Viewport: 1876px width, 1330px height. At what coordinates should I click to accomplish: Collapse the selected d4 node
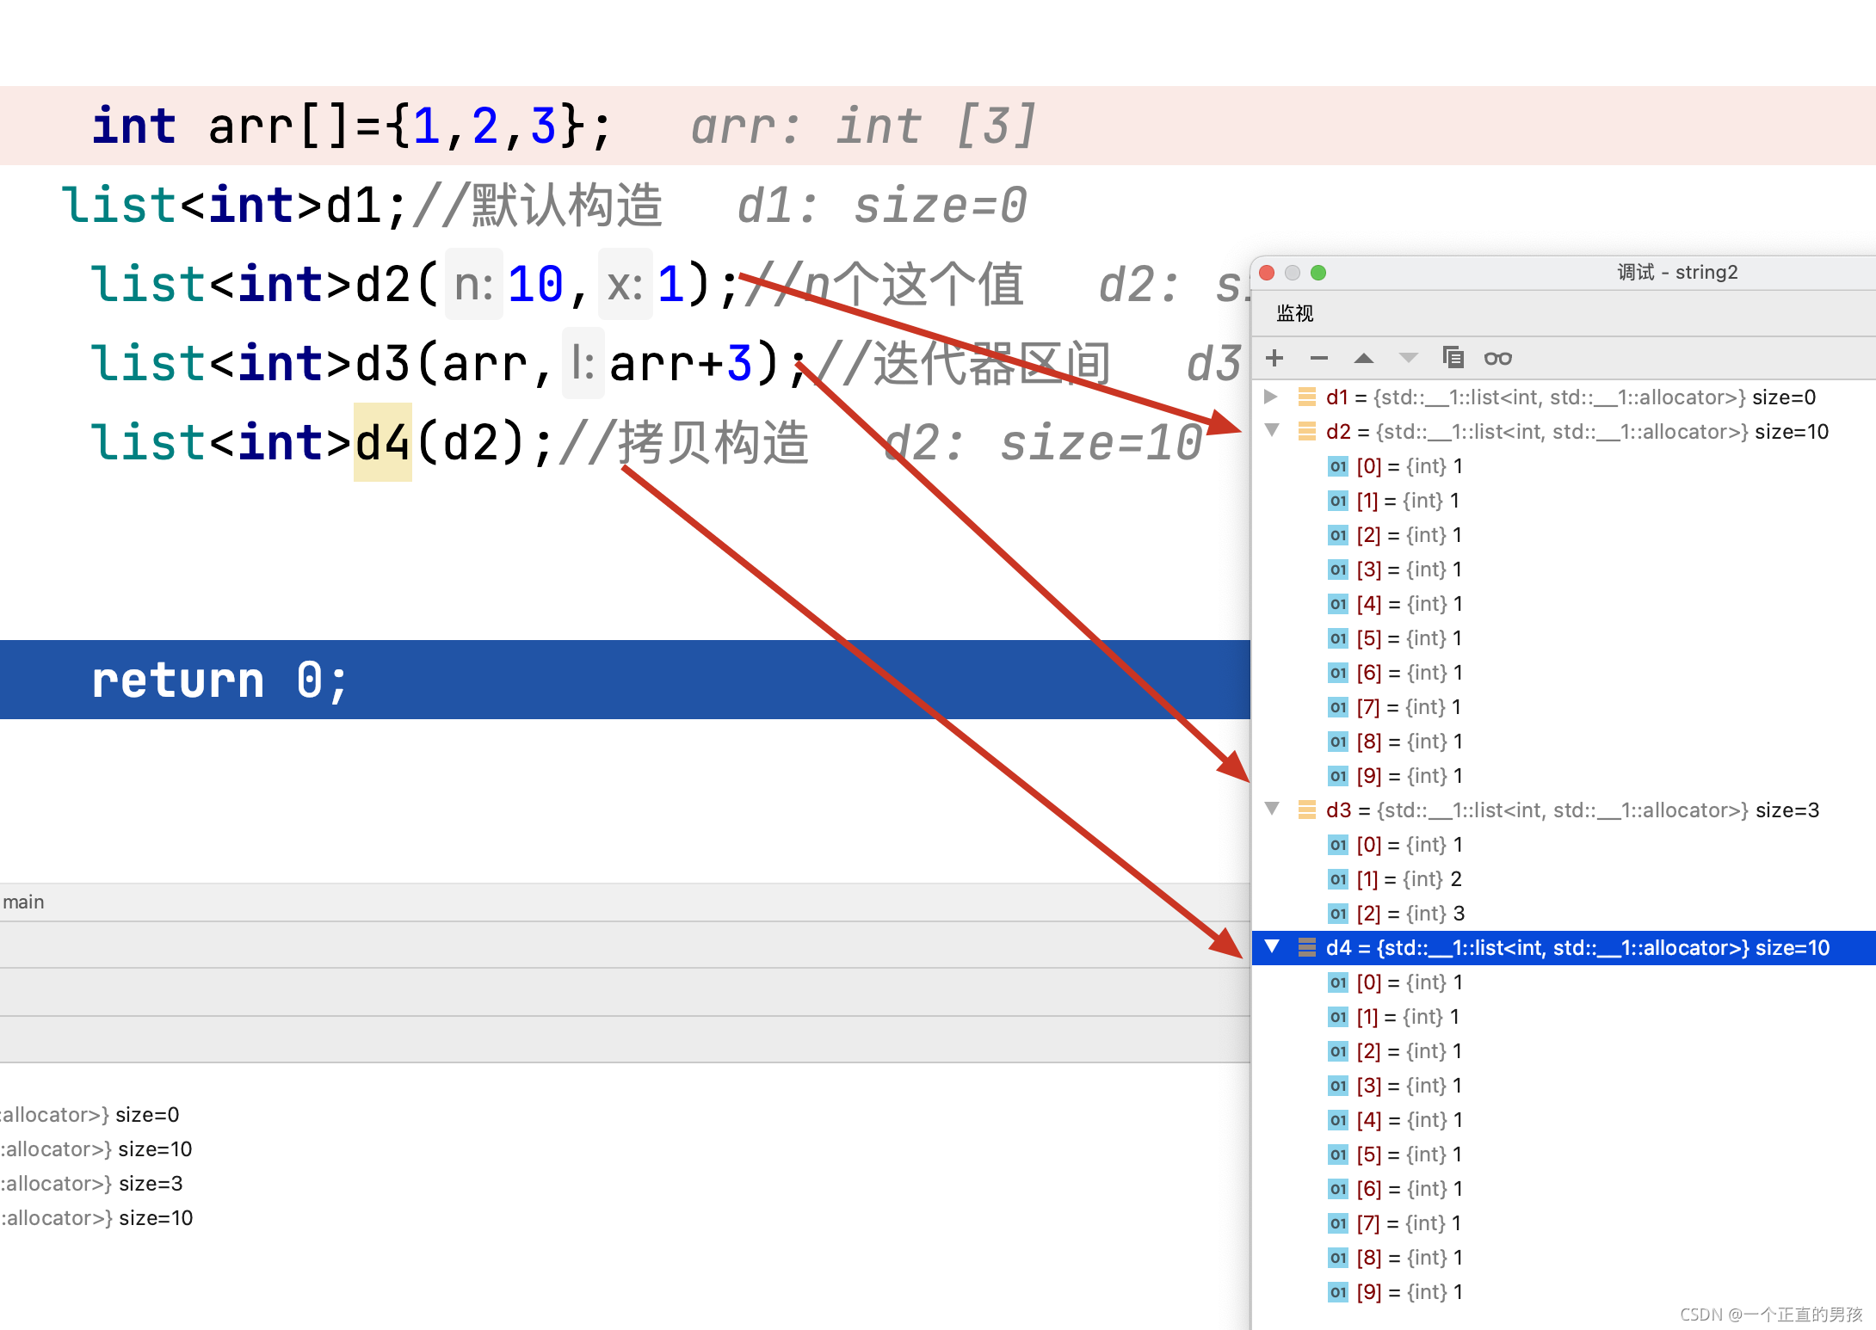[x=1272, y=946]
